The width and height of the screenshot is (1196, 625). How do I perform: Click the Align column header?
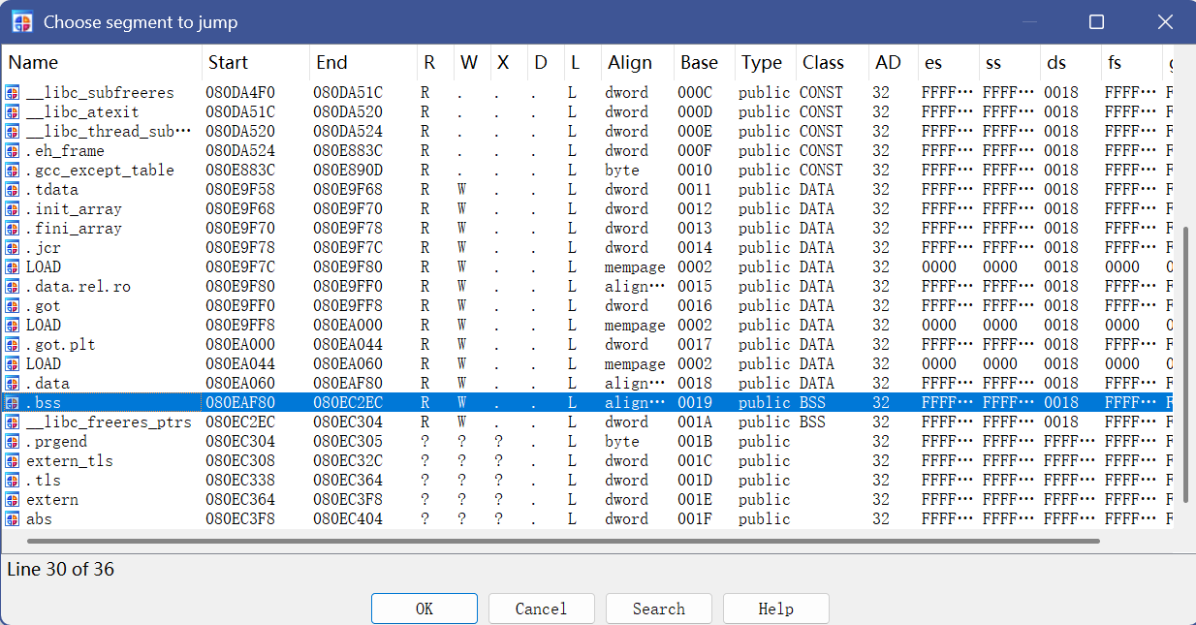click(630, 63)
